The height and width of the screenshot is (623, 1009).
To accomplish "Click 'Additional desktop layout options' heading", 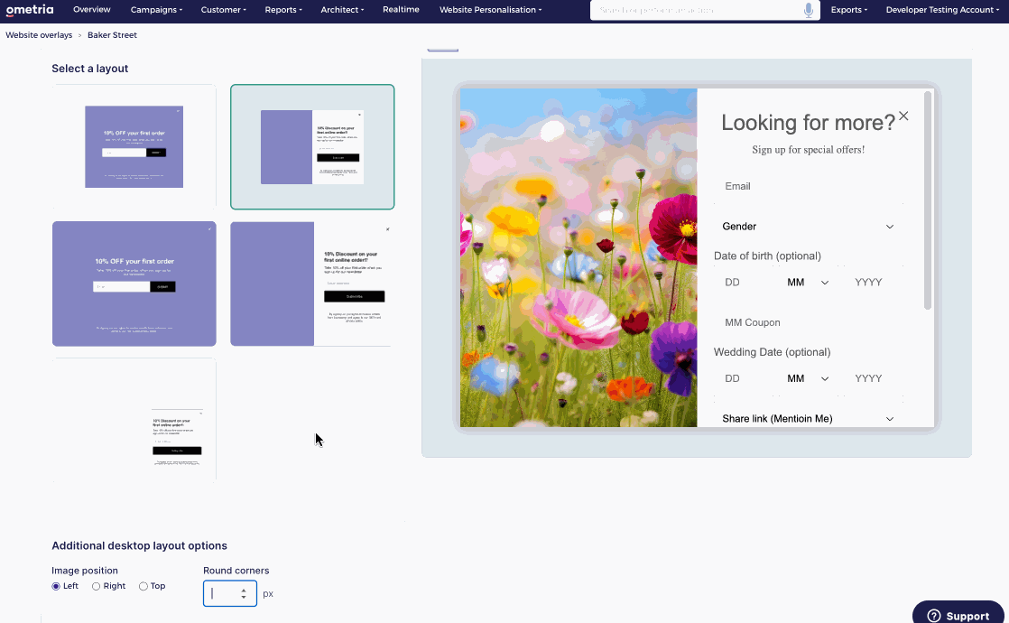I will [140, 545].
